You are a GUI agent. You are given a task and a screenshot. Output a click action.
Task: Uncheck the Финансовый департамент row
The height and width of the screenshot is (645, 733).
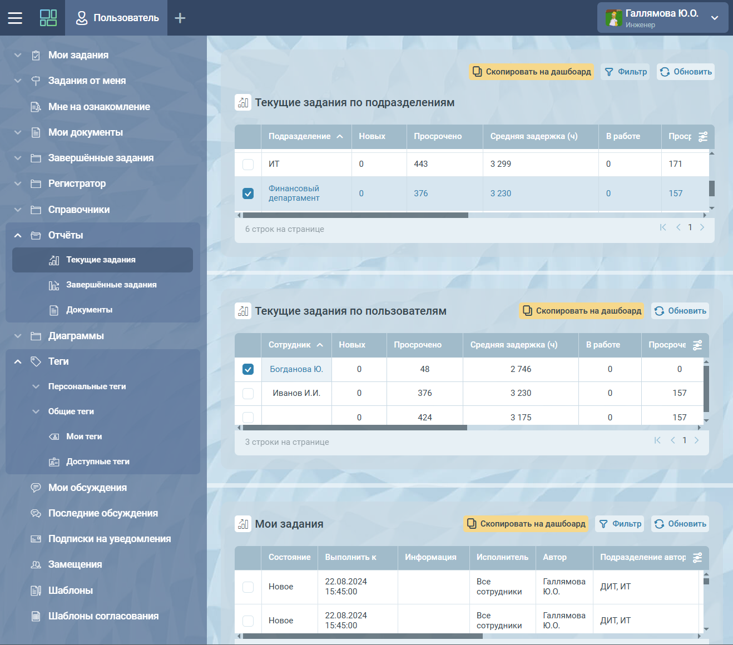[248, 193]
